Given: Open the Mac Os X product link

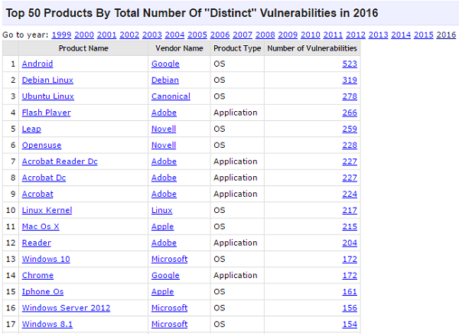Looking at the screenshot, I should point(41,227).
